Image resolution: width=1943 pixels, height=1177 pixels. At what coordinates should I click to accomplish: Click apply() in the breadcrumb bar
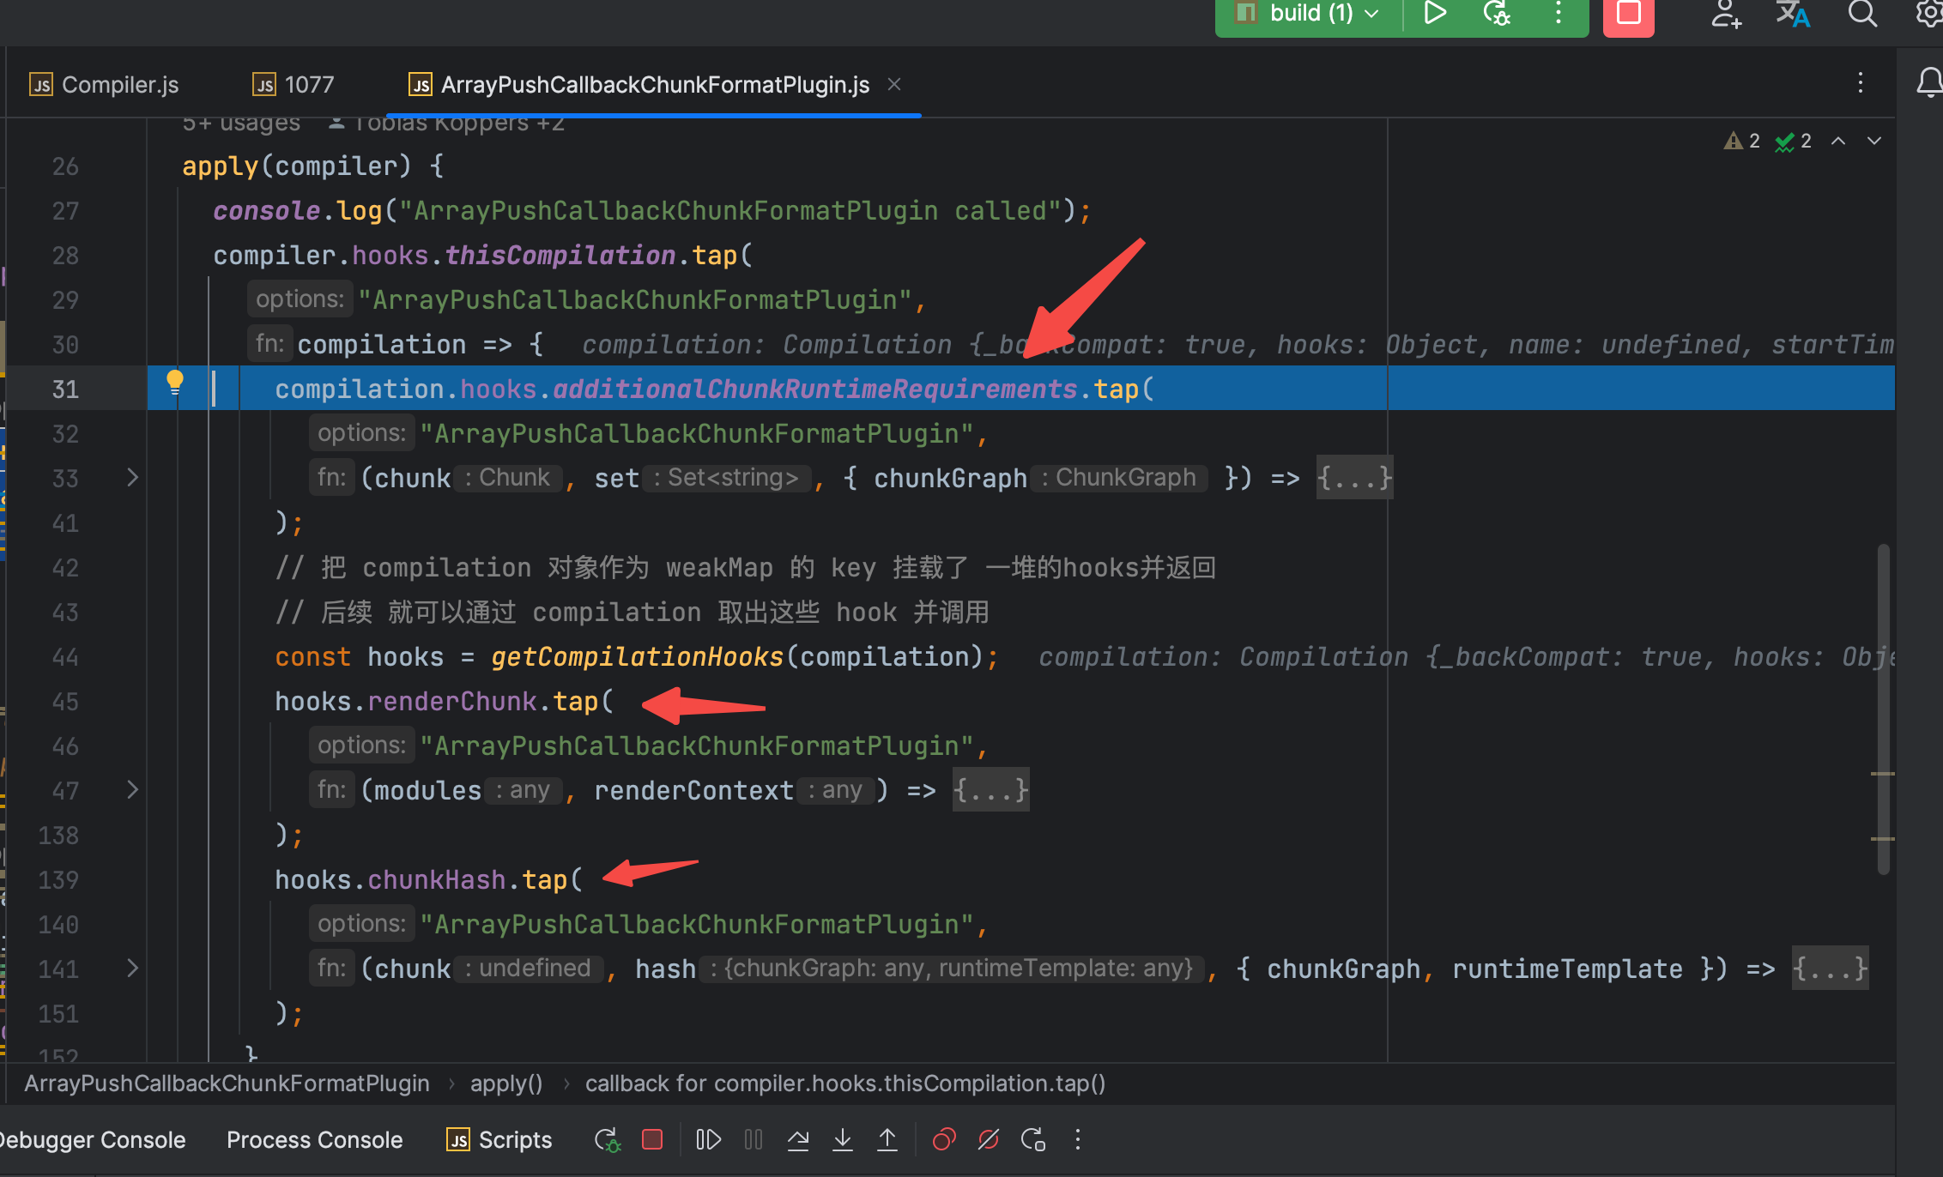[x=506, y=1083]
